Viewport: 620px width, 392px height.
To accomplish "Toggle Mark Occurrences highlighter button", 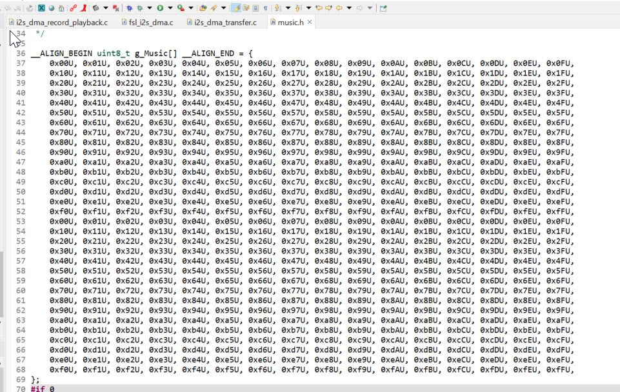I will pos(235,8).
